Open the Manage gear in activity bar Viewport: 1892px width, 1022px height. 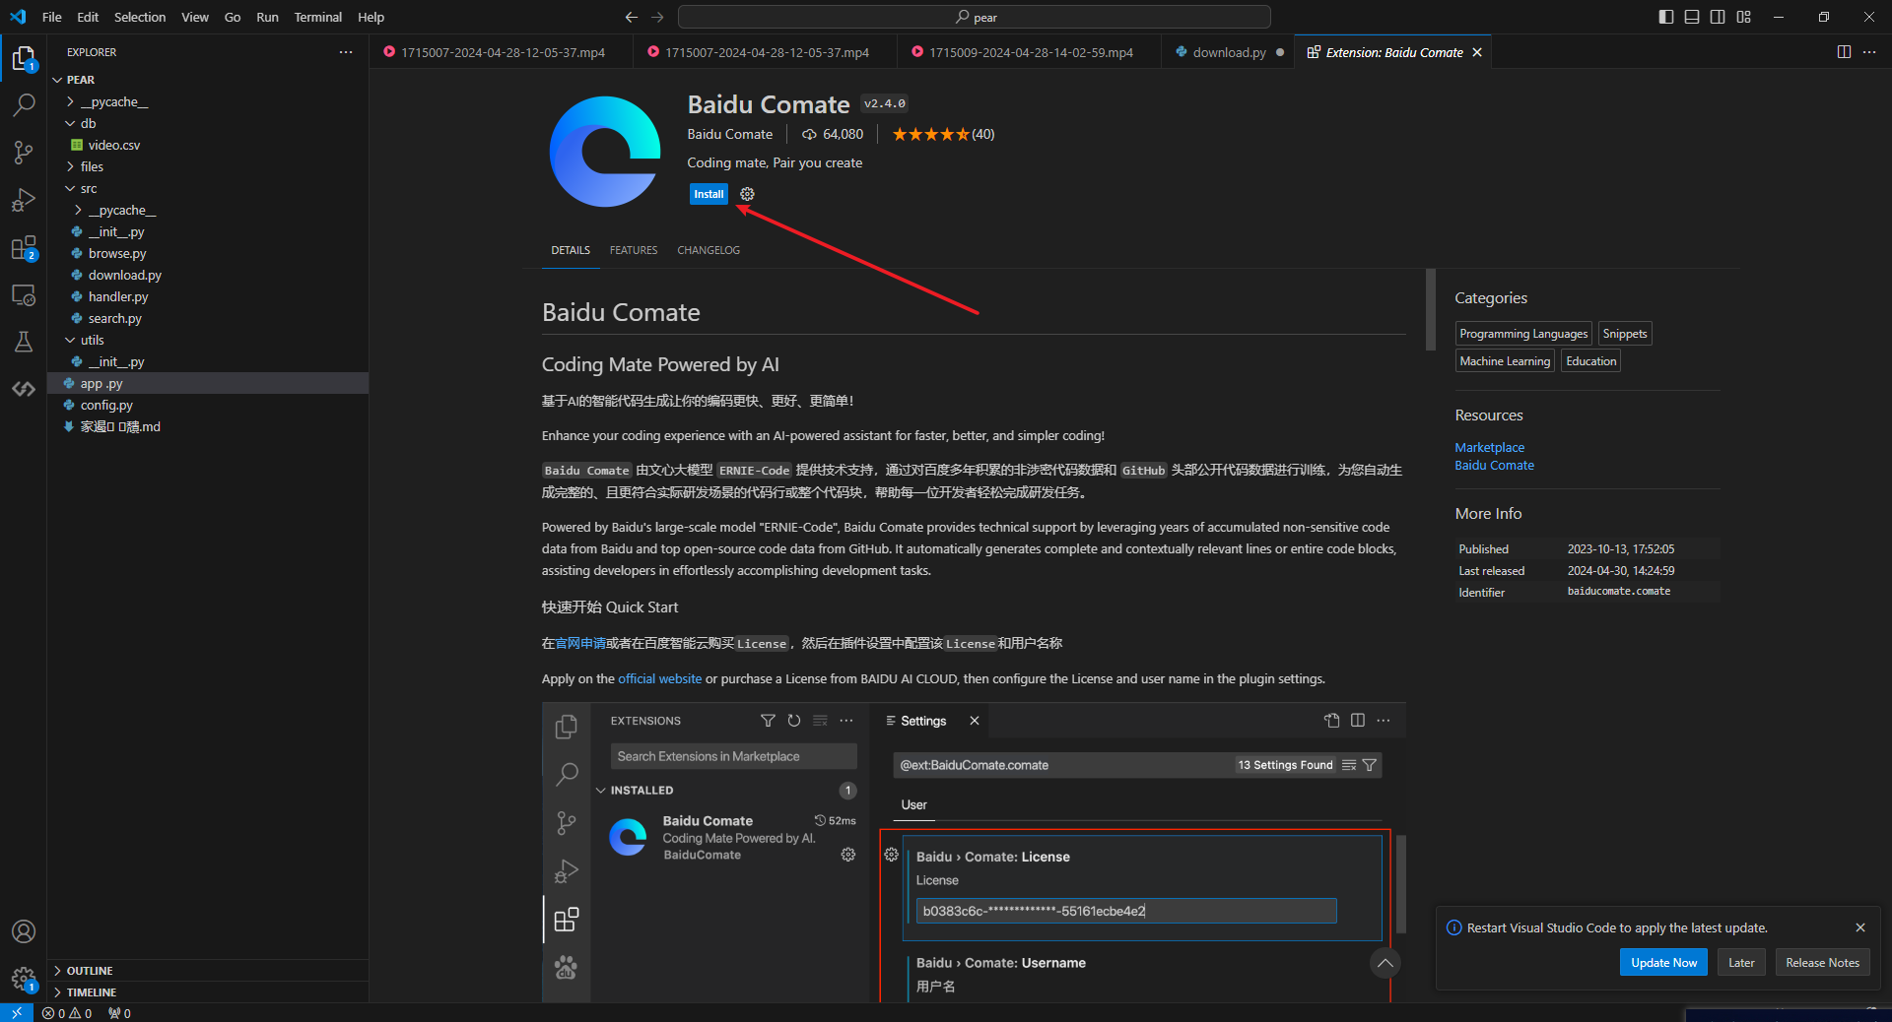[x=24, y=979]
